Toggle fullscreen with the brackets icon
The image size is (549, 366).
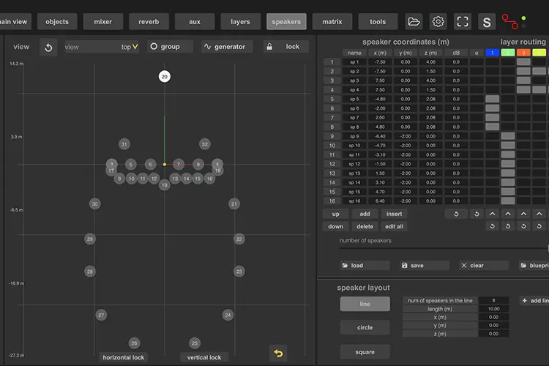click(x=463, y=22)
